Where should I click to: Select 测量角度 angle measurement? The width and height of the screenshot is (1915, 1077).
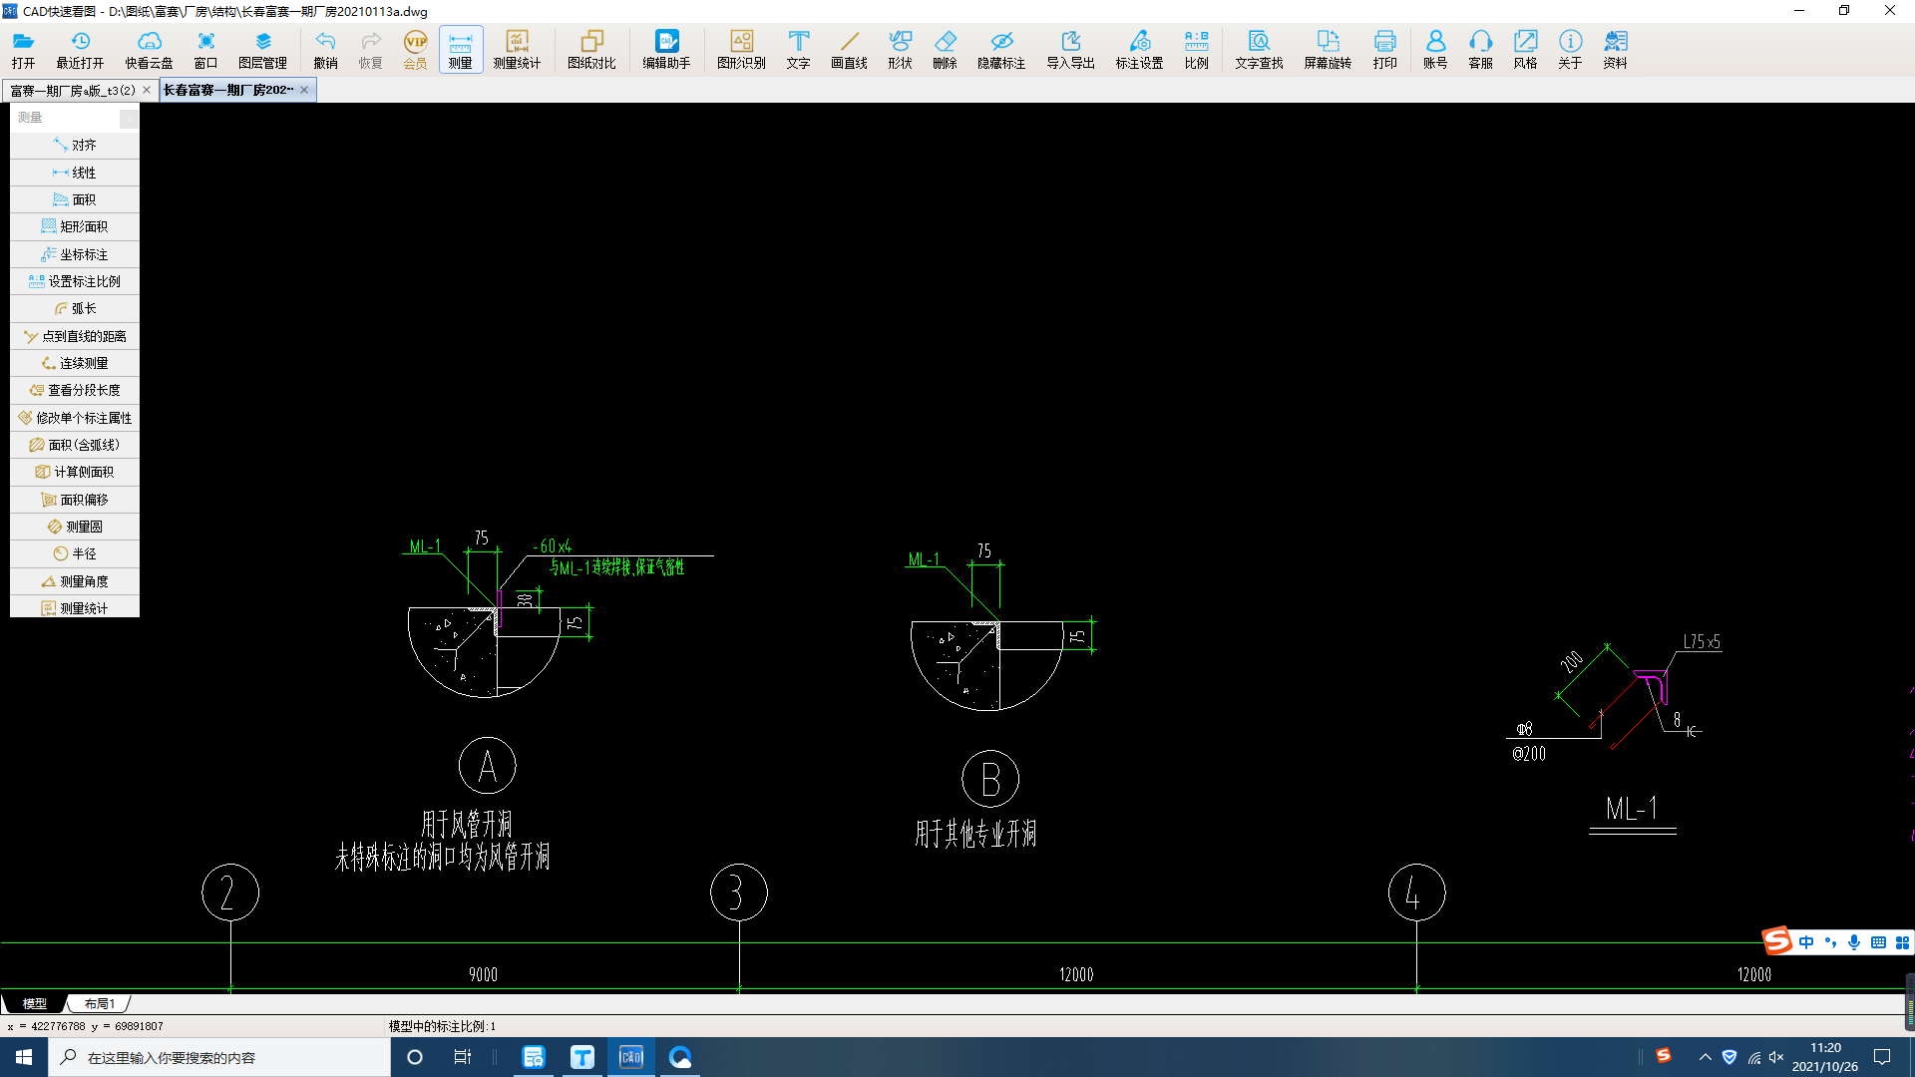[x=75, y=581]
